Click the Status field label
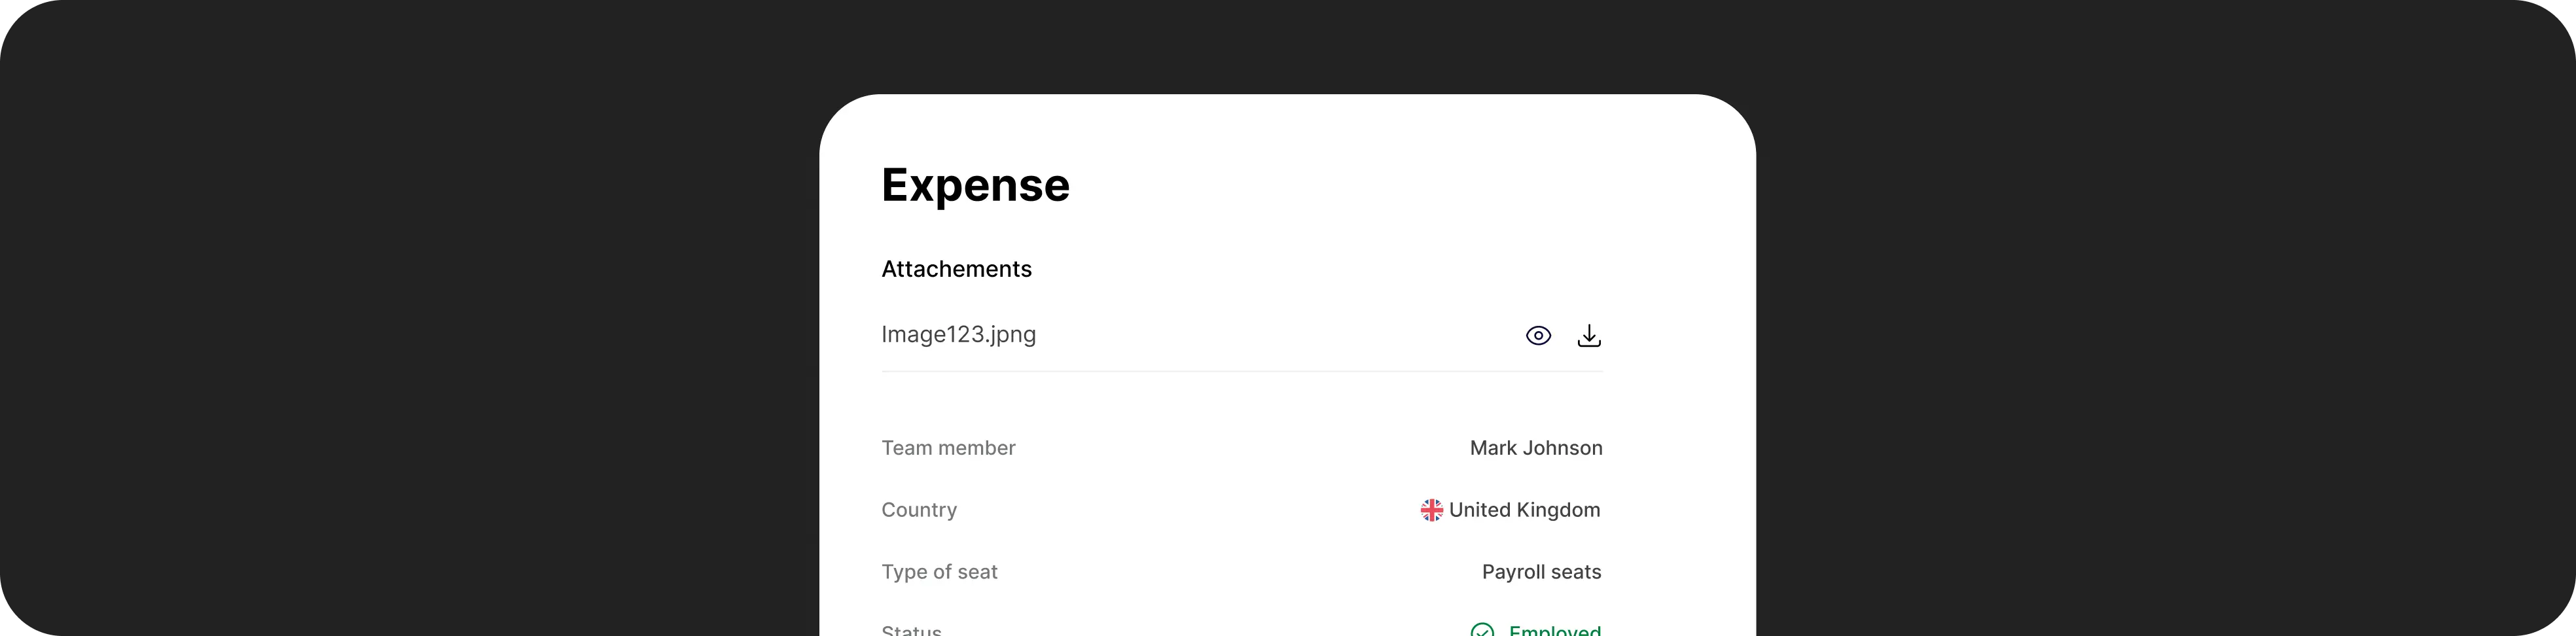This screenshot has width=2576, height=636. click(911, 630)
